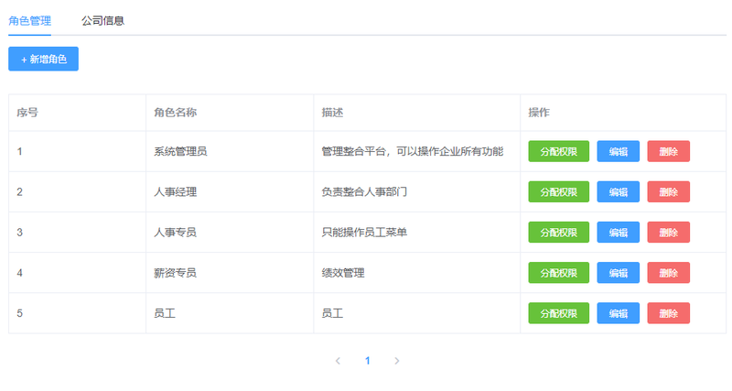Click 编辑 in row 5
The height and width of the screenshot is (391, 732).
(x=619, y=313)
